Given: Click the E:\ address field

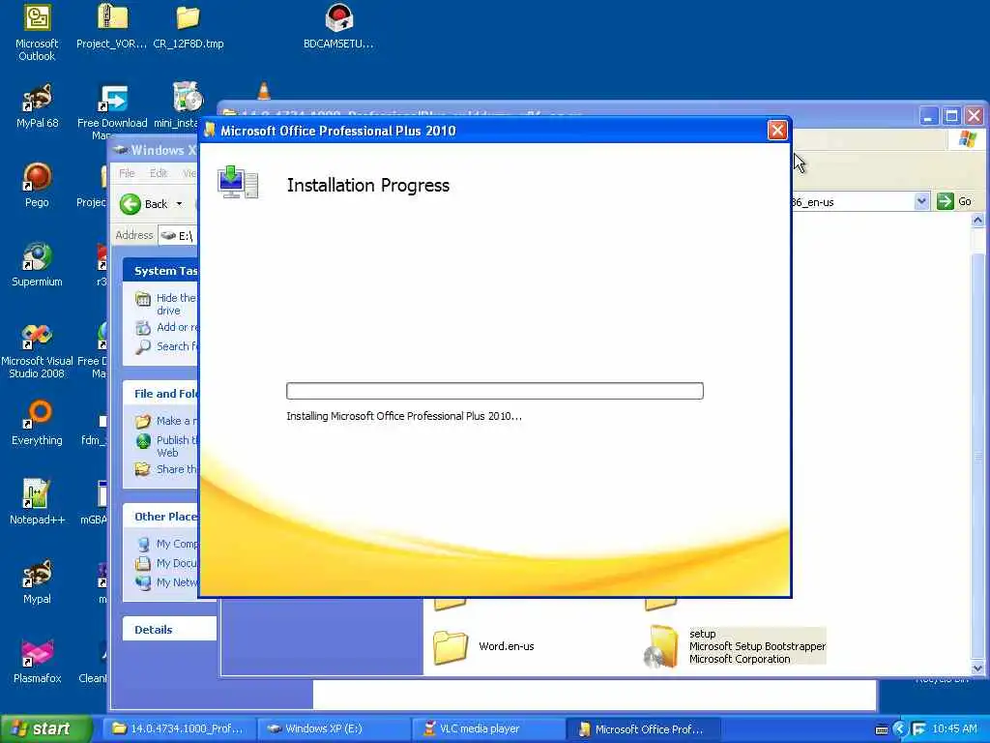Looking at the screenshot, I should (178, 236).
